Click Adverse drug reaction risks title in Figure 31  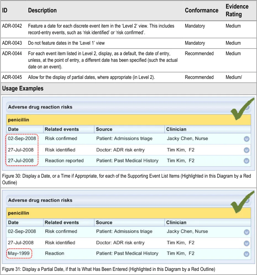pos(40,200)
